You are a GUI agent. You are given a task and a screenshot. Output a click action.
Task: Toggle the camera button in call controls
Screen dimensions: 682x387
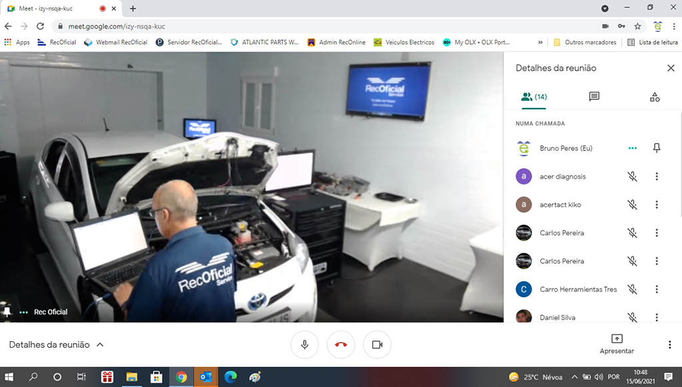pyautogui.click(x=377, y=344)
